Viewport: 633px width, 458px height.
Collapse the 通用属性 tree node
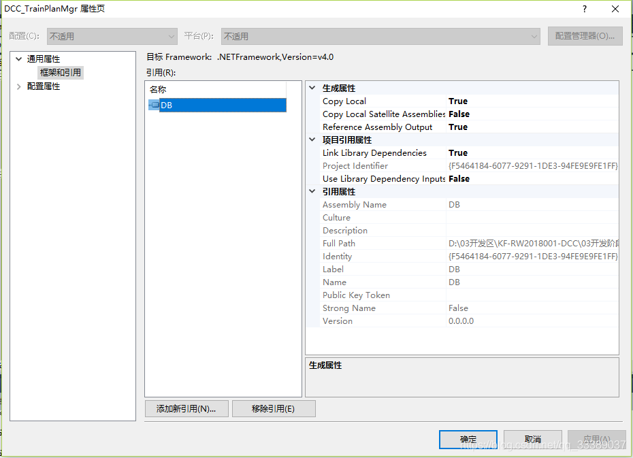[18, 59]
